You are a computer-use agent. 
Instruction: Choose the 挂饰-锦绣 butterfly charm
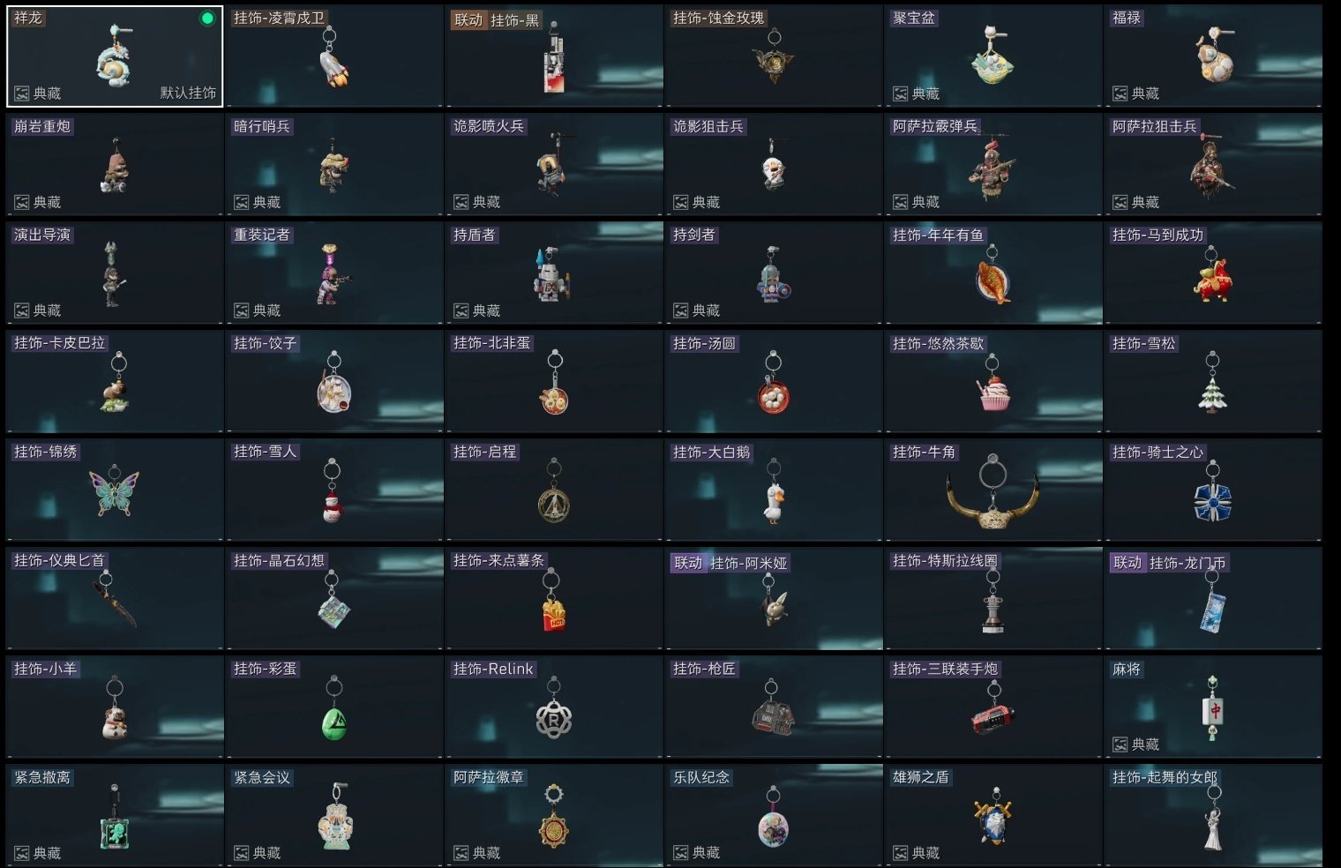(x=115, y=490)
